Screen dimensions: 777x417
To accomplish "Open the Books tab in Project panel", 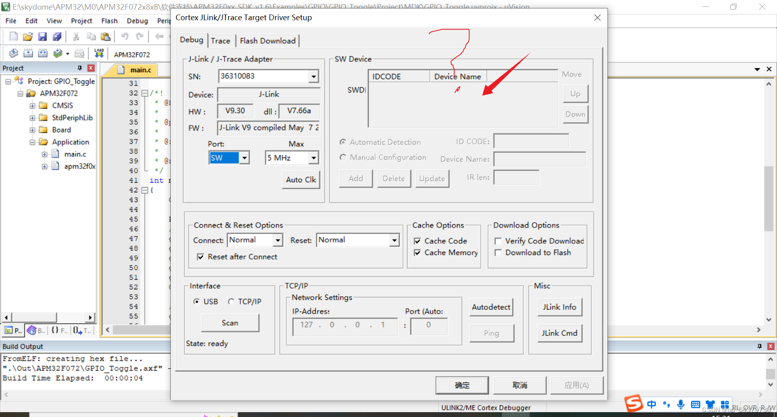I will (x=36, y=331).
